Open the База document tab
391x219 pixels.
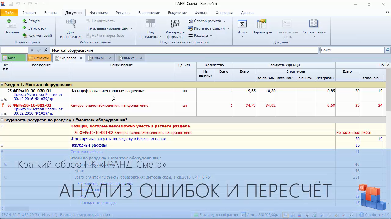click(x=14, y=58)
